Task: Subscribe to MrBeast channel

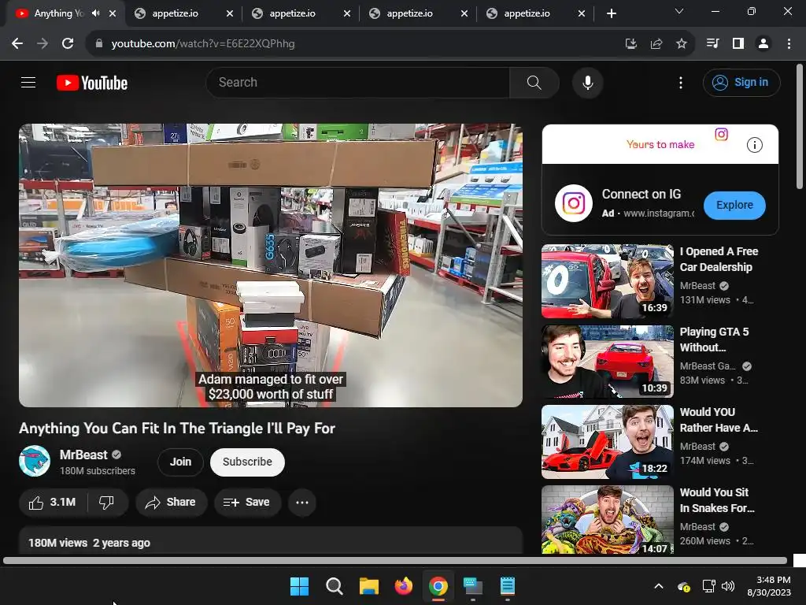Action: (247, 462)
